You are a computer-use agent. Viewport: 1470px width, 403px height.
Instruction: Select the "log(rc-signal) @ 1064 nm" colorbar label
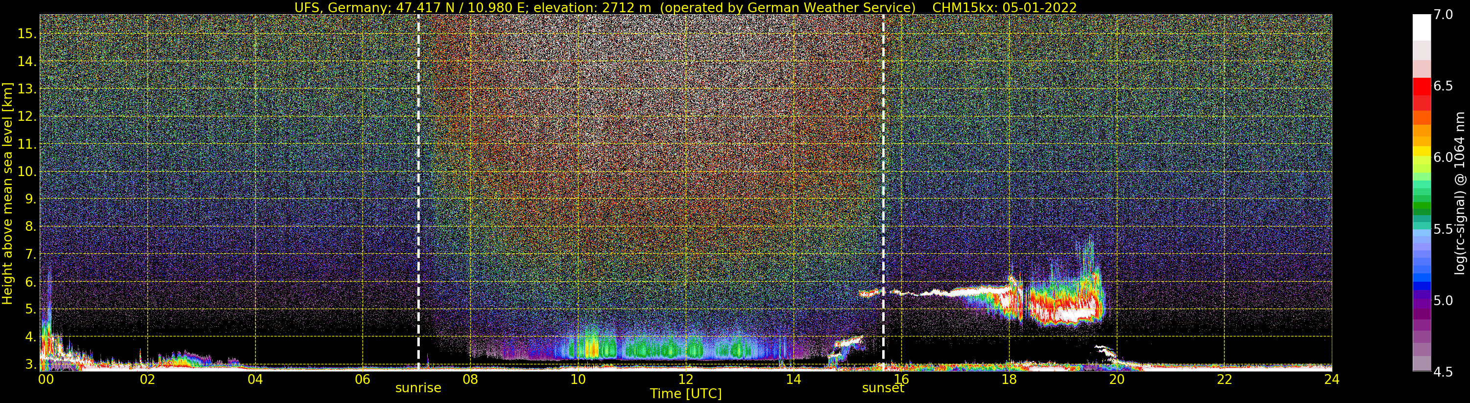[1461, 193]
